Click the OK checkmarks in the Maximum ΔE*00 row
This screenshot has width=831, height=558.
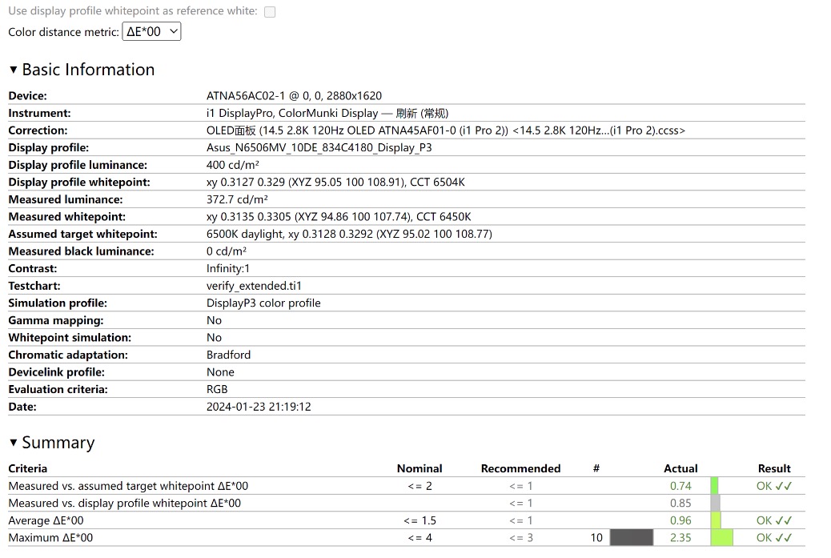[774, 538]
